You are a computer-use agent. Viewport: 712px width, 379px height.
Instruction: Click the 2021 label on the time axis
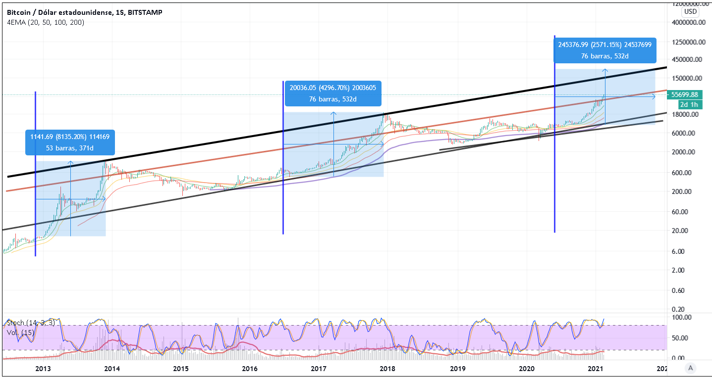tap(595, 369)
